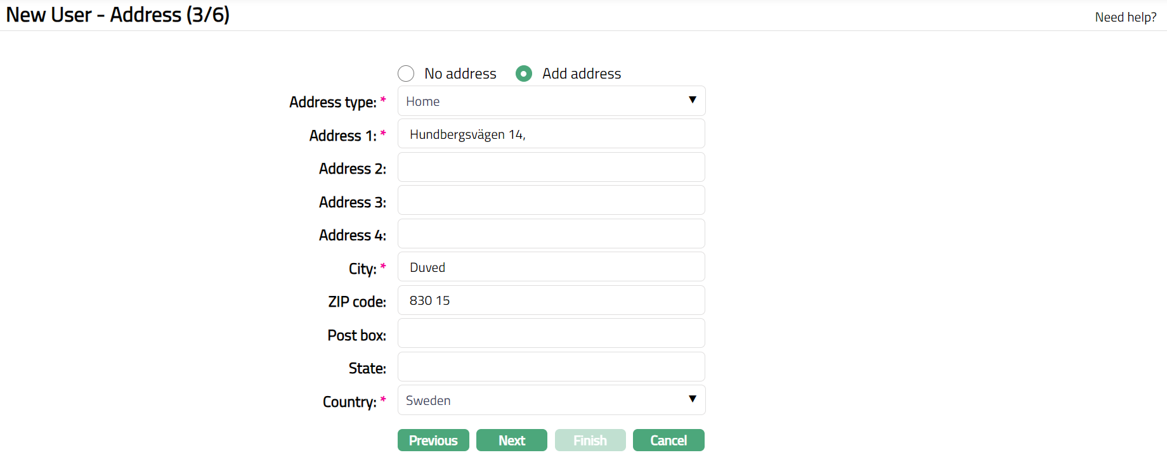Edit the ZIP code field

click(x=551, y=300)
